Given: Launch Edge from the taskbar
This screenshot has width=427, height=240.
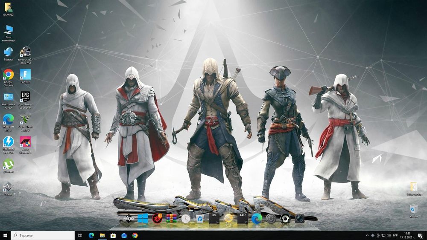Looking at the screenshot, I should click(x=91, y=235).
